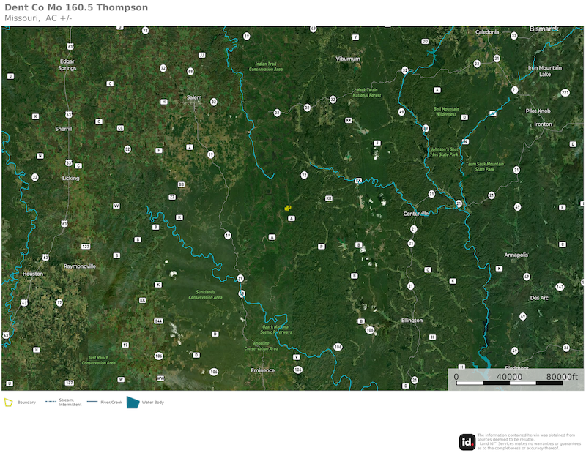Click the highway 143 shield marker
Image resolution: width=586 pixels, height=453 pixels.
click(x=560, y=287)
